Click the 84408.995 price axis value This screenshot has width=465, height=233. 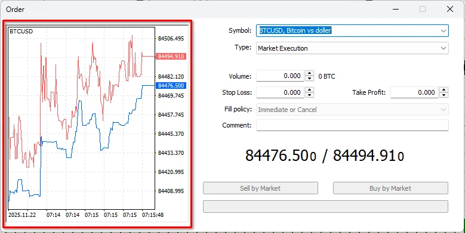pos(171,191)
